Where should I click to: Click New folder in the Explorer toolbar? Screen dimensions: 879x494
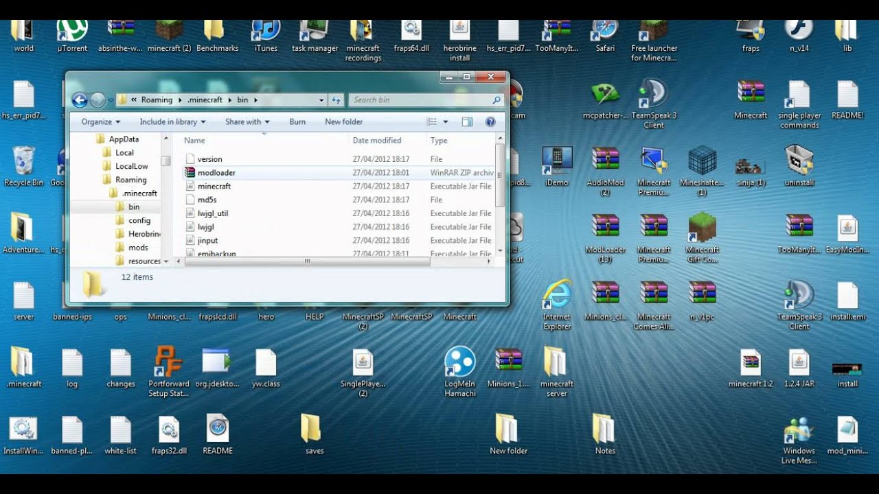[x=343, y=121]
